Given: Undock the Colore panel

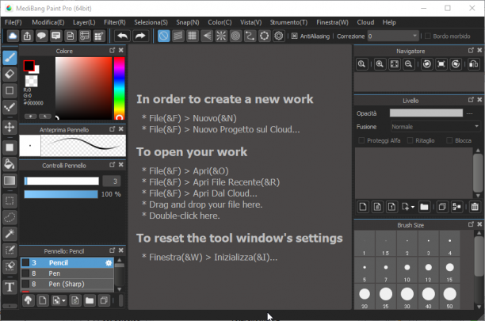Looking at the screenshot, I should coord(112,50).
